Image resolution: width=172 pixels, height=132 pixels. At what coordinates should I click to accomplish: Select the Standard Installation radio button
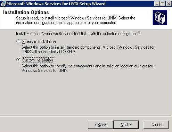18,41
